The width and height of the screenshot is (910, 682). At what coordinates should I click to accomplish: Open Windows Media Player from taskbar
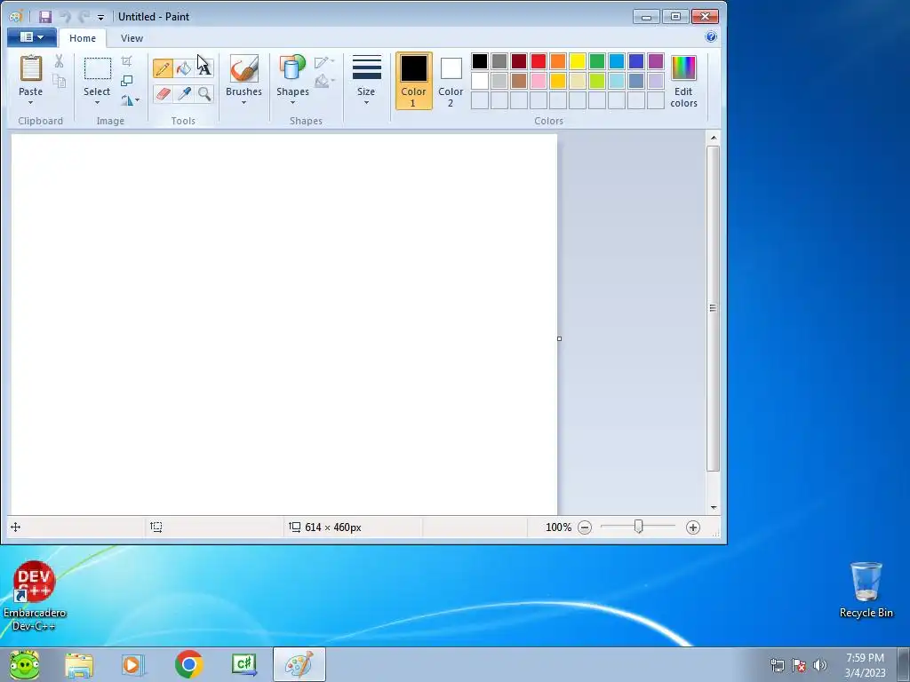(133, 664)
